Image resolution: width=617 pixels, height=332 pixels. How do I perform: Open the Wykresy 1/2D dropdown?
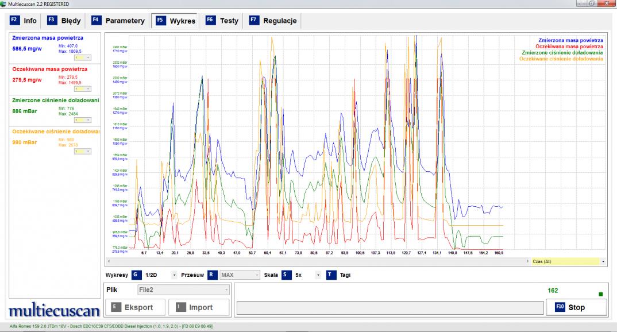[174, 275]
